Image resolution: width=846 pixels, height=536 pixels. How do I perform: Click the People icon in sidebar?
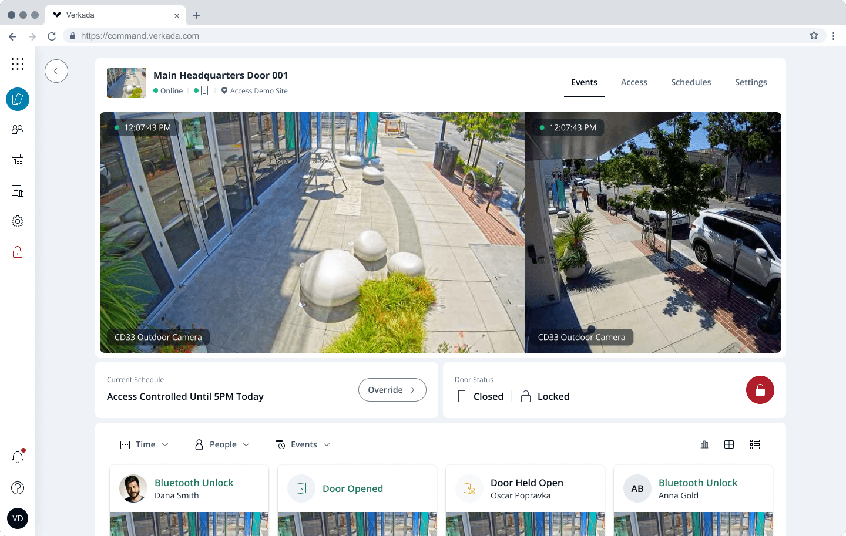tap(18, 130)
